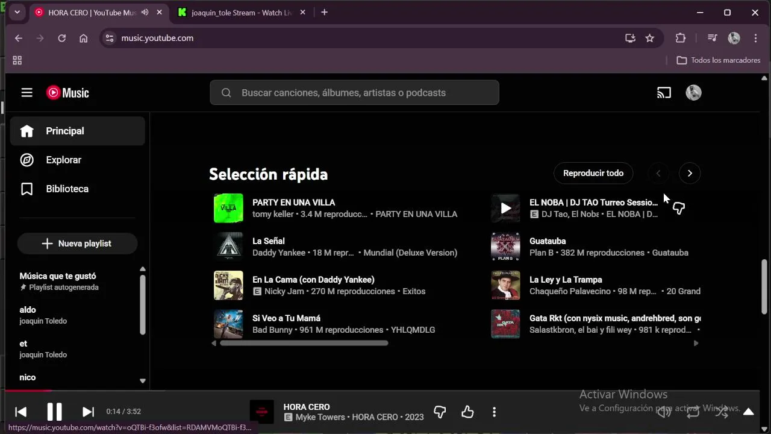Image resolution: width=771 pixels, height=434 pixels.
Task: Bookmark this page with star icon
Action: (x=649, y=38)
